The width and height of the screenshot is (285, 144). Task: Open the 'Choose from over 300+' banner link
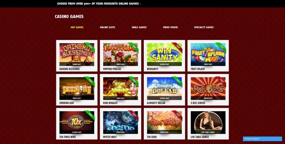tap(98, 3)
